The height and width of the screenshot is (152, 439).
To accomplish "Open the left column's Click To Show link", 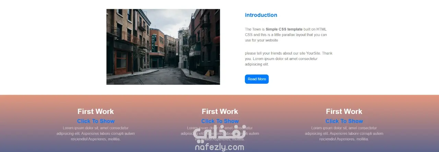I will click(96, 121).
